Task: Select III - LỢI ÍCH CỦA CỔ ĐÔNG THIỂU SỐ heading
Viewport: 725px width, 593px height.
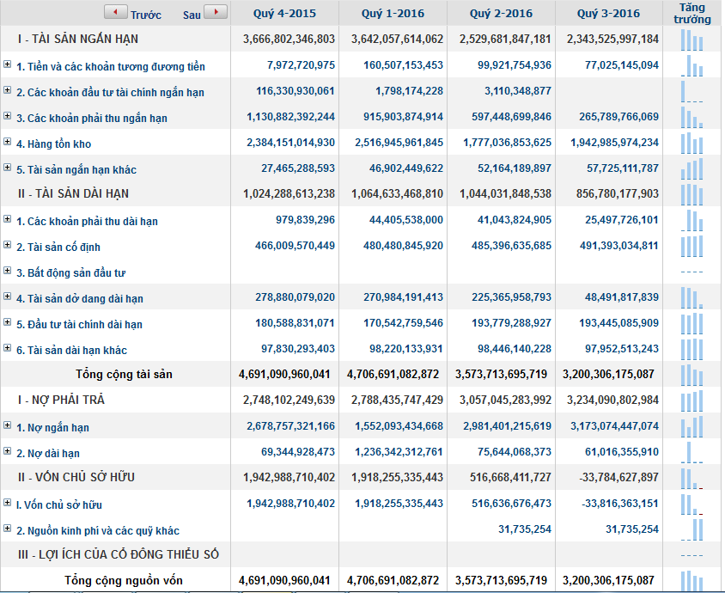Action: pos(118,554)
